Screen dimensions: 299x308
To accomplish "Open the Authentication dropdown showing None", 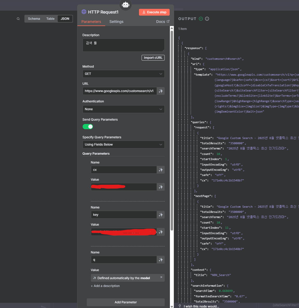I will (x=123, y=109).
